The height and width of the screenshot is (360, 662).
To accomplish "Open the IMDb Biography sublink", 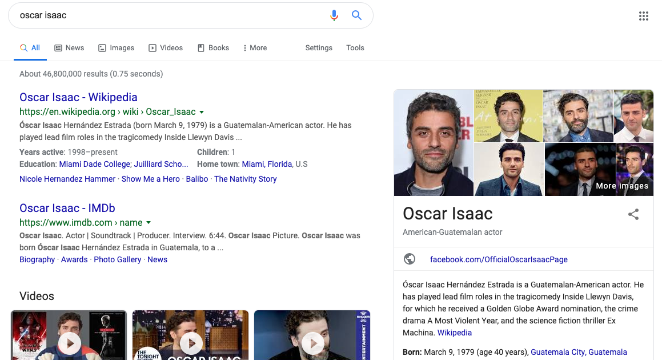I will tap(37, 259).
